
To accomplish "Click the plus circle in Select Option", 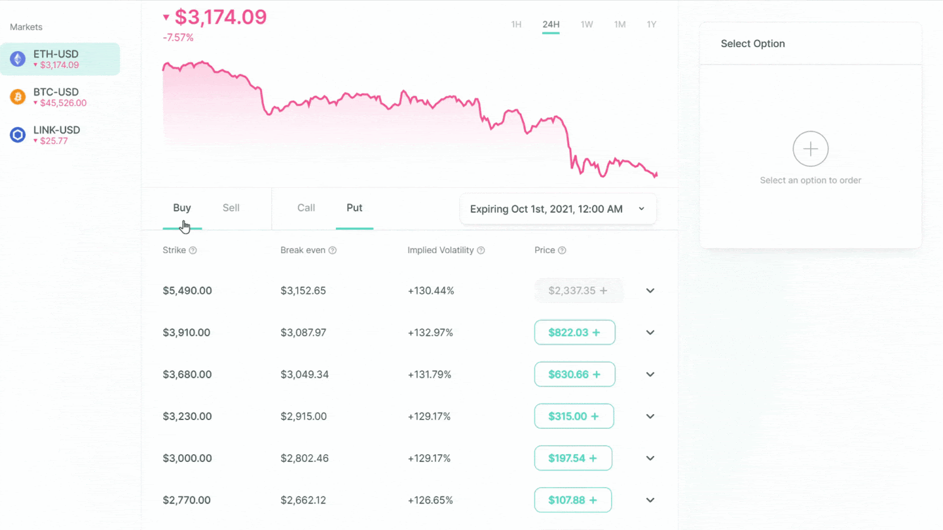I will click(810, 149).
